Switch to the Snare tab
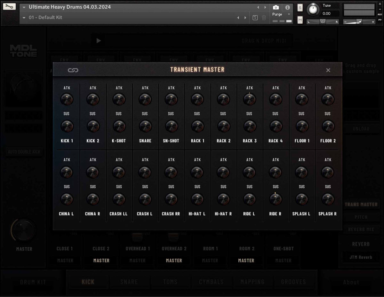The width and height of the screenshot is (384, 297). point(129,282)
